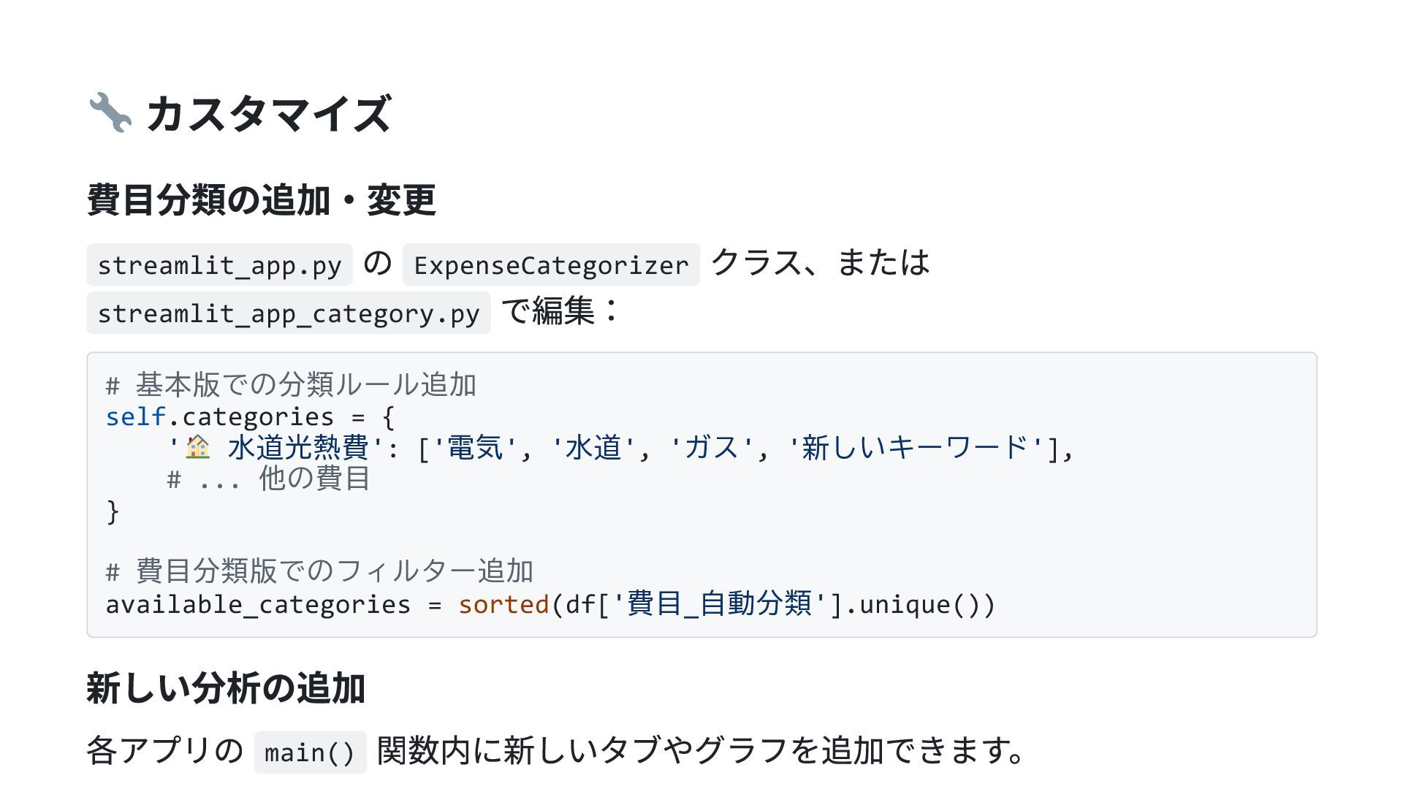Click the wrench emoji icon beside カスタマイズ
The image size is (1403, 789).
[x=110, y=113]
